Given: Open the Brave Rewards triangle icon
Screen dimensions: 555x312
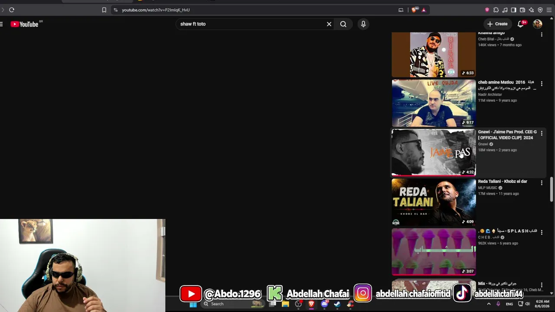Looking at the screenshot, I should tap(424, 10).
